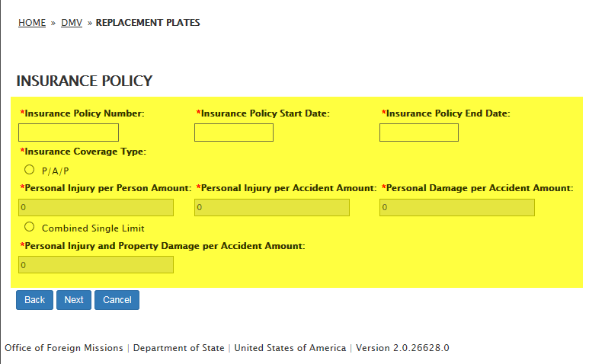Click the INSURANCE POLICY section heading

85,81
